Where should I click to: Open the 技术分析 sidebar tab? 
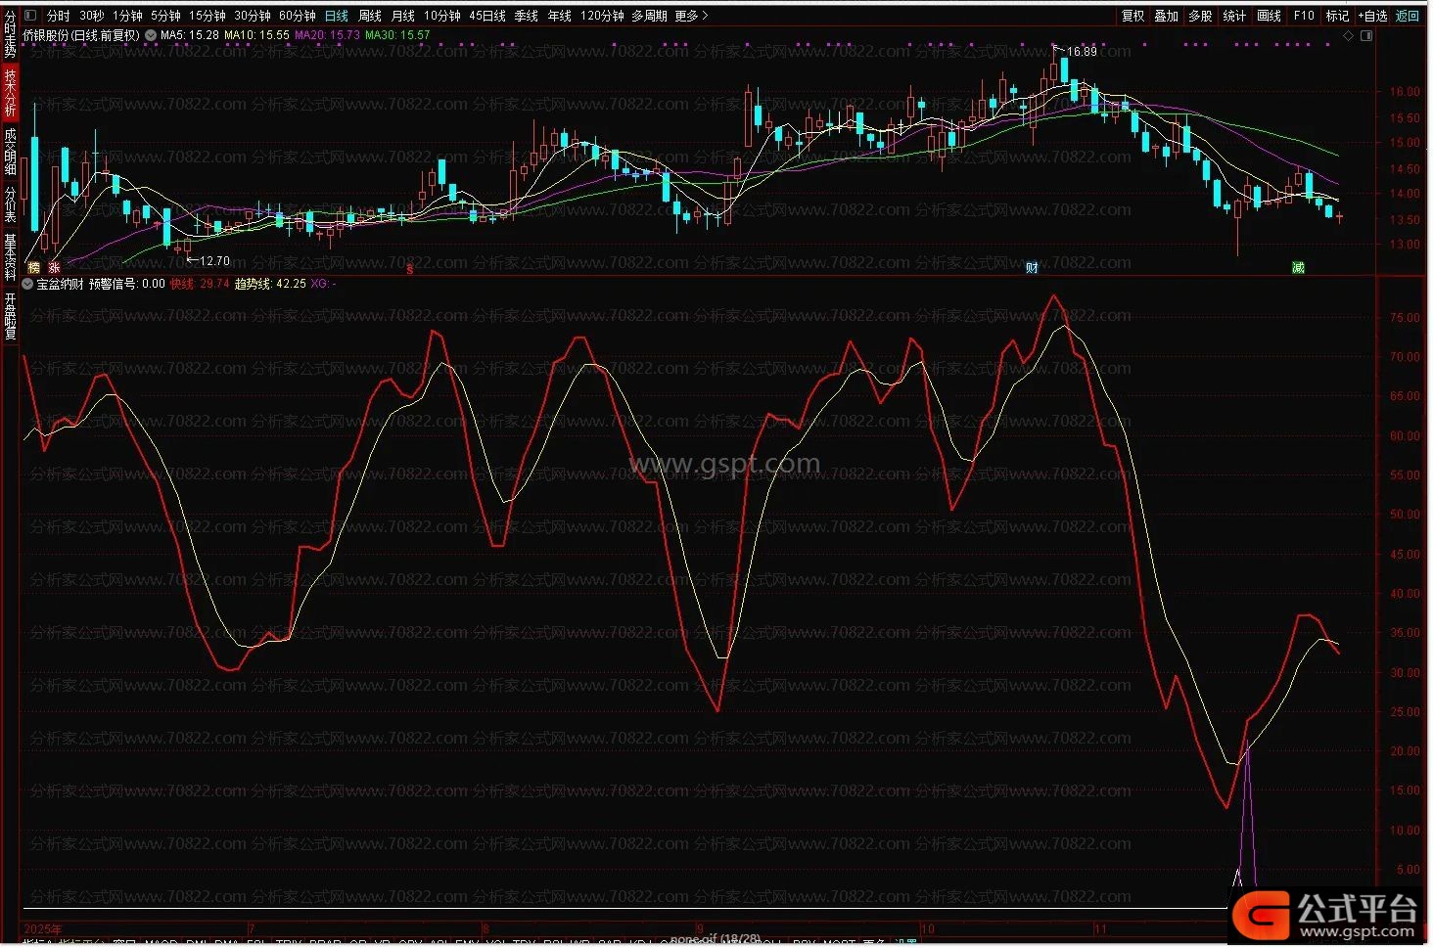10,93
